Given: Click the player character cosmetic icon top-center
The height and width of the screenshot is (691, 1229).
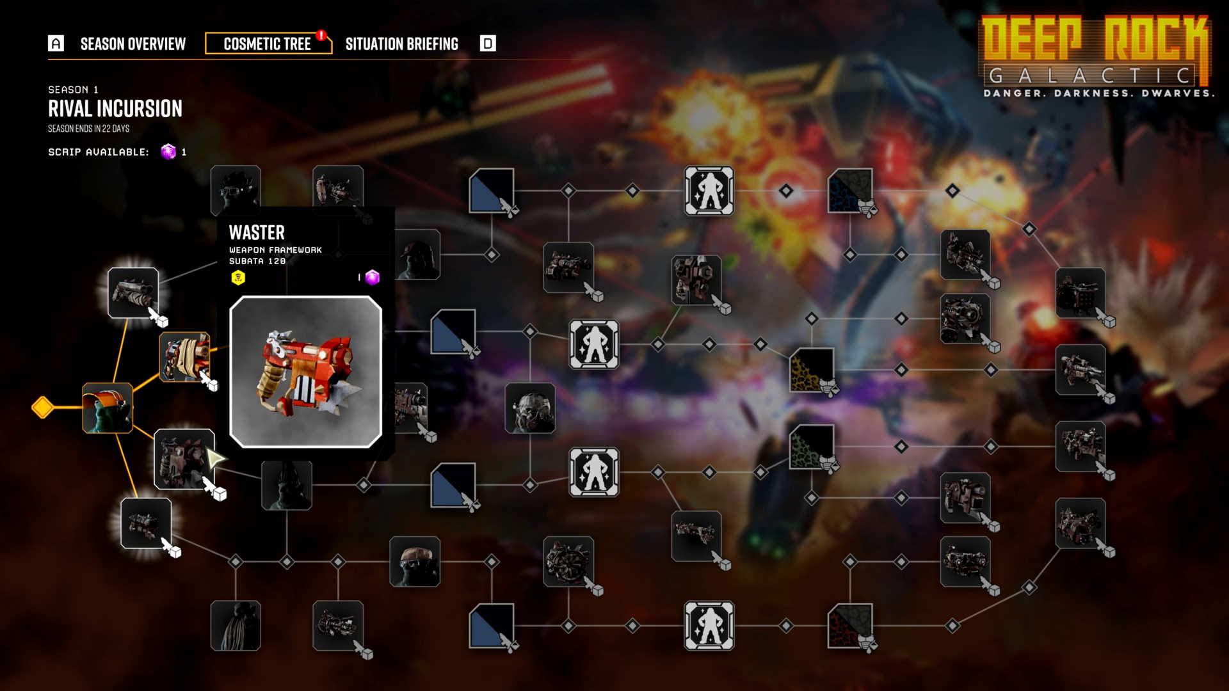Looking at the screenshot, I should pos(709,190).
